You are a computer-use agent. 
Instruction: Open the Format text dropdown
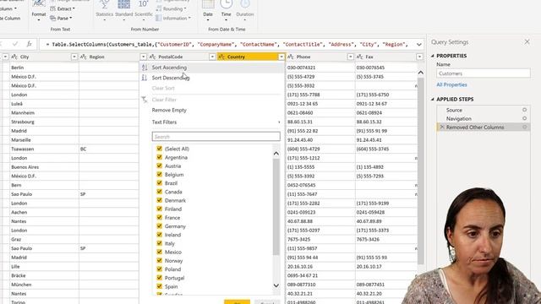point(39,10)
